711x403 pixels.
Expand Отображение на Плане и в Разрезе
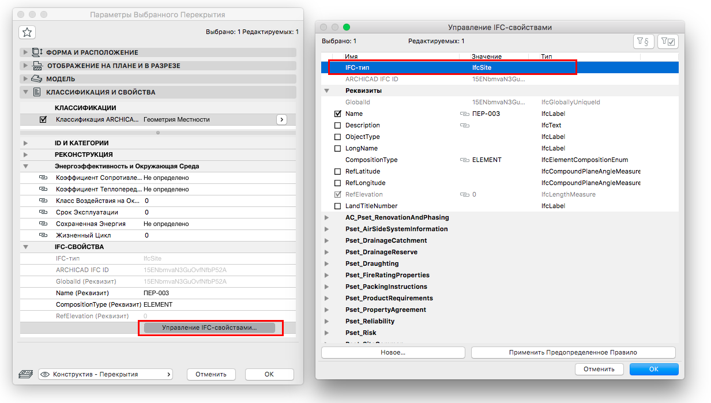tap(25, 66)
